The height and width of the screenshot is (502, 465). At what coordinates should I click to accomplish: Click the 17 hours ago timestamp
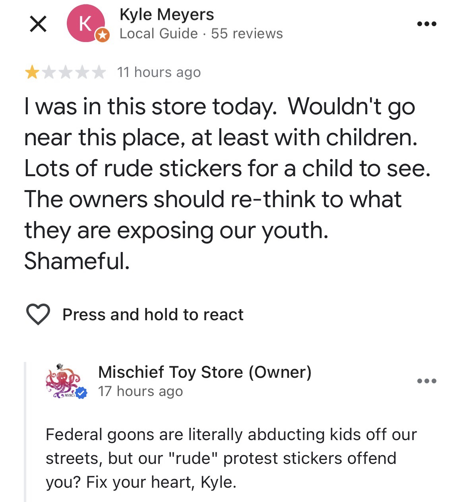(140, 391)
